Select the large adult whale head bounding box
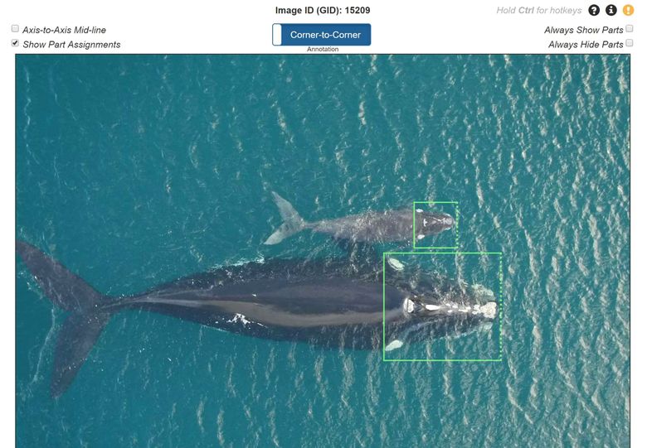 pyautogui.click(x=442, y=306)
